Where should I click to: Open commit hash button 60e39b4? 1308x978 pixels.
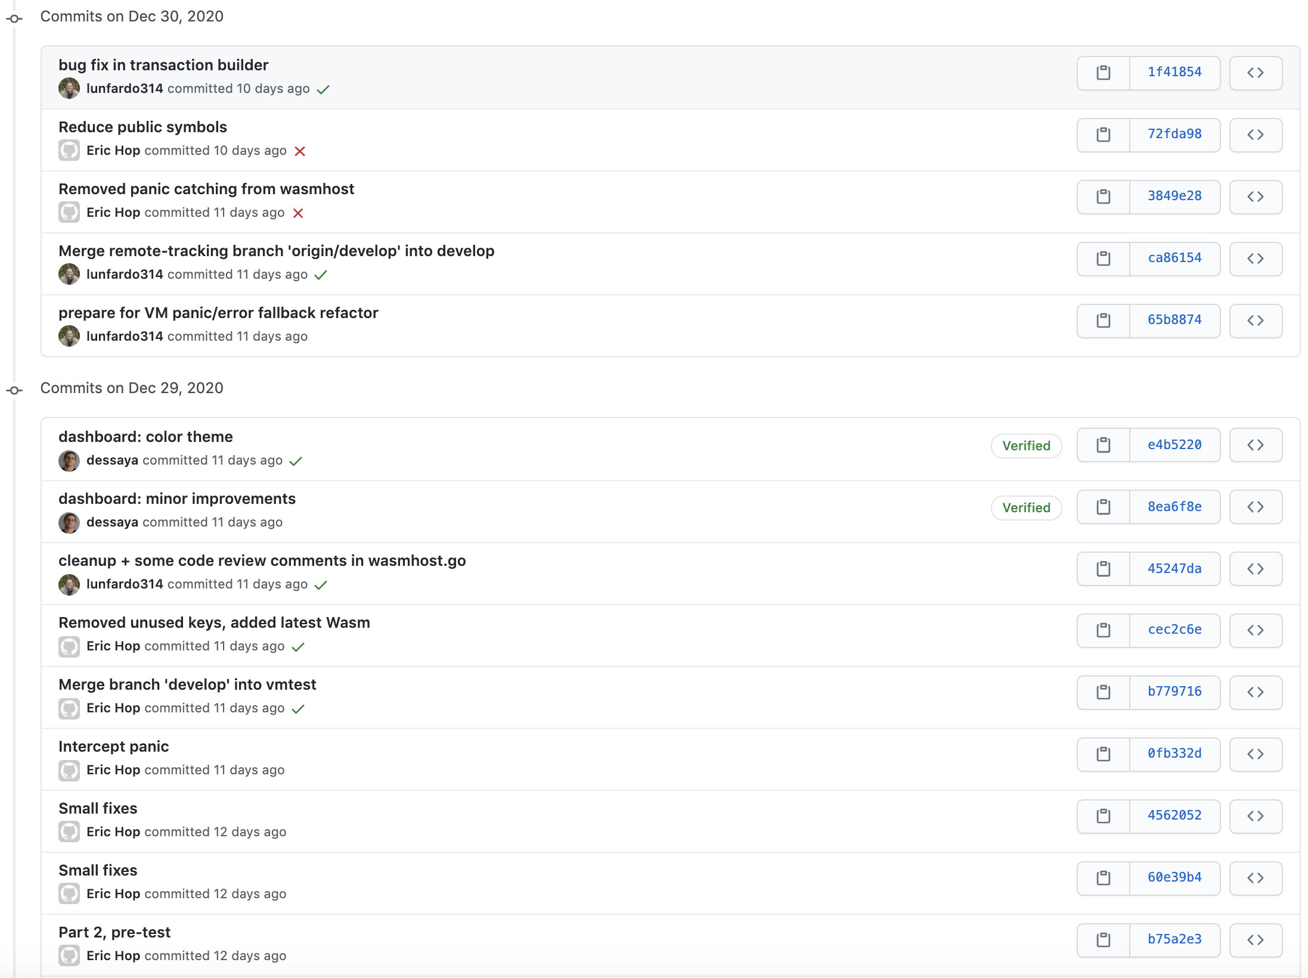coord(1174,877)
